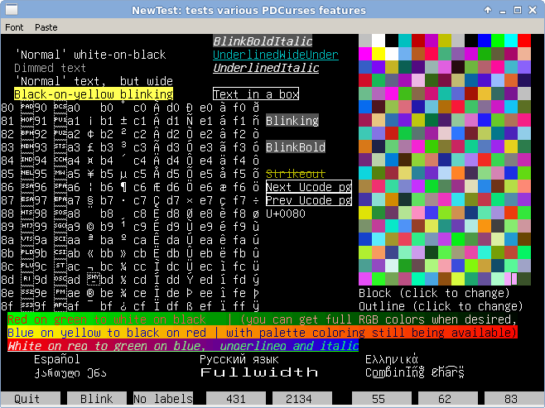Toggle the Blink soft label
The width and height of the screenshot is (545, 408).
(x=96, y=399)
